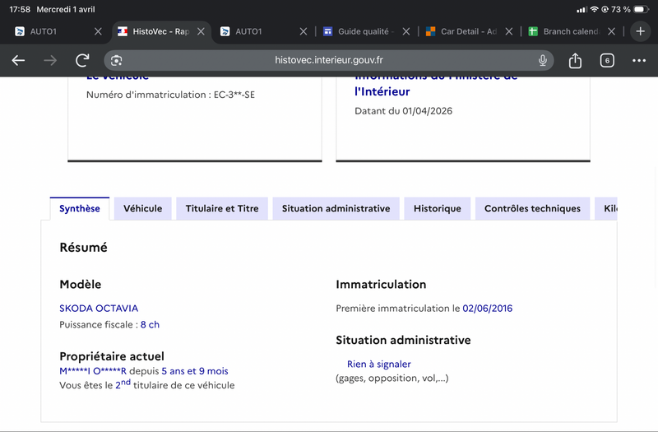Open the Historique tab

coord(438,209)
